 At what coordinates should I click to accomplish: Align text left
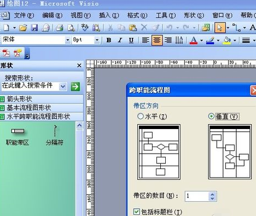[146, 40]
